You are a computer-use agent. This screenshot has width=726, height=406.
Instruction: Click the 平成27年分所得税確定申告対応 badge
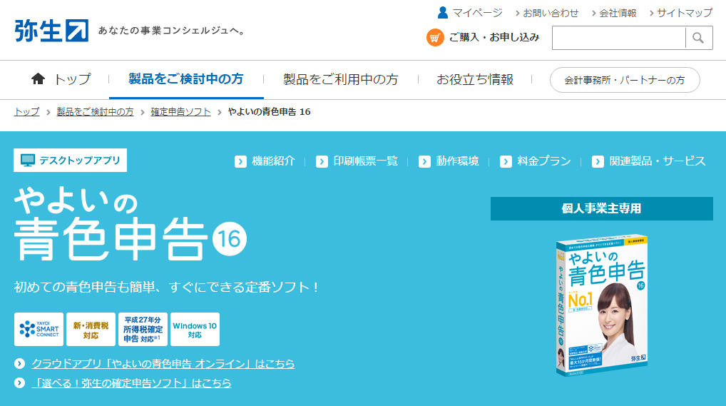click(143, 329)
